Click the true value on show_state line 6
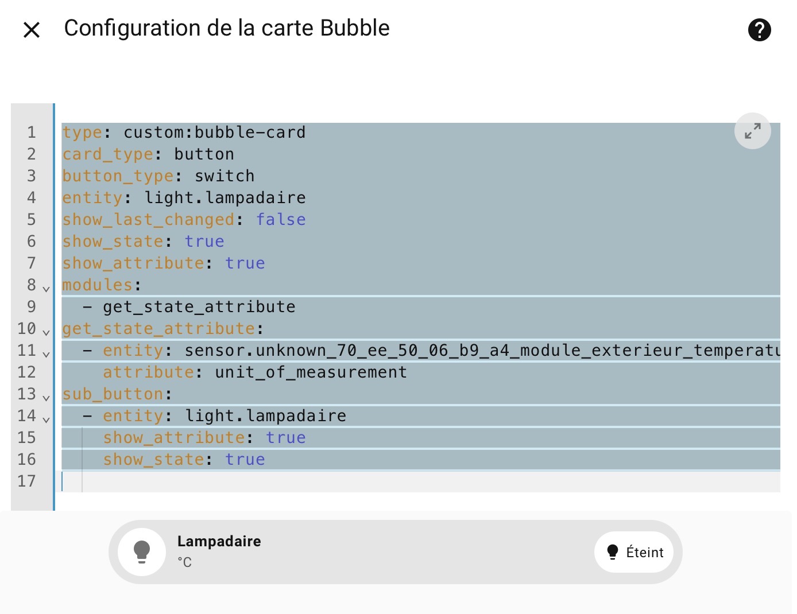Screen dimensions: 797x614 click(204, 242)
